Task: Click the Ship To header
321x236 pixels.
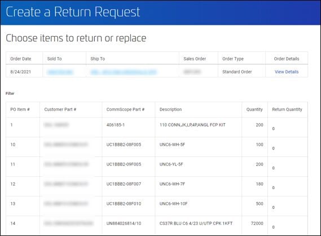Action: [x=98, y=59]
